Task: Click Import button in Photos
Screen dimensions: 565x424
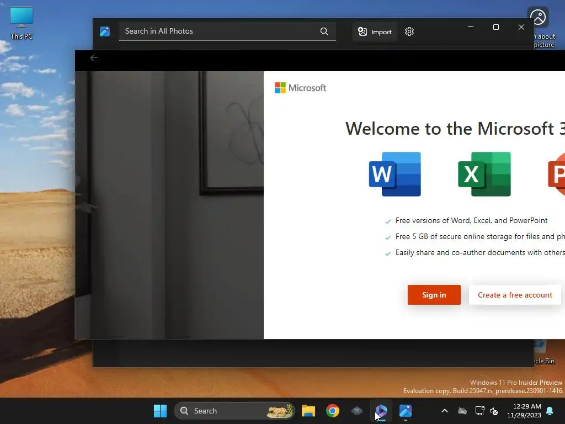Action: coord(375,31)
